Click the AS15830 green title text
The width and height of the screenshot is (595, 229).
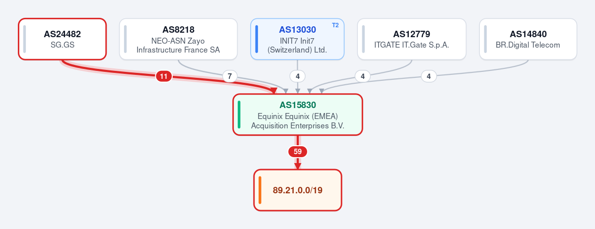pos(298,105)
